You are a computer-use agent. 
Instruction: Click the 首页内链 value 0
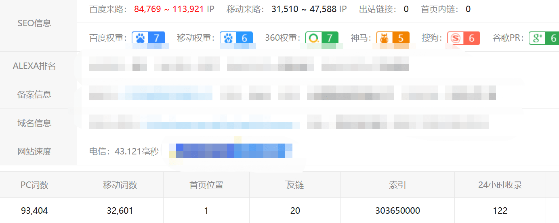tap(468, 9)
